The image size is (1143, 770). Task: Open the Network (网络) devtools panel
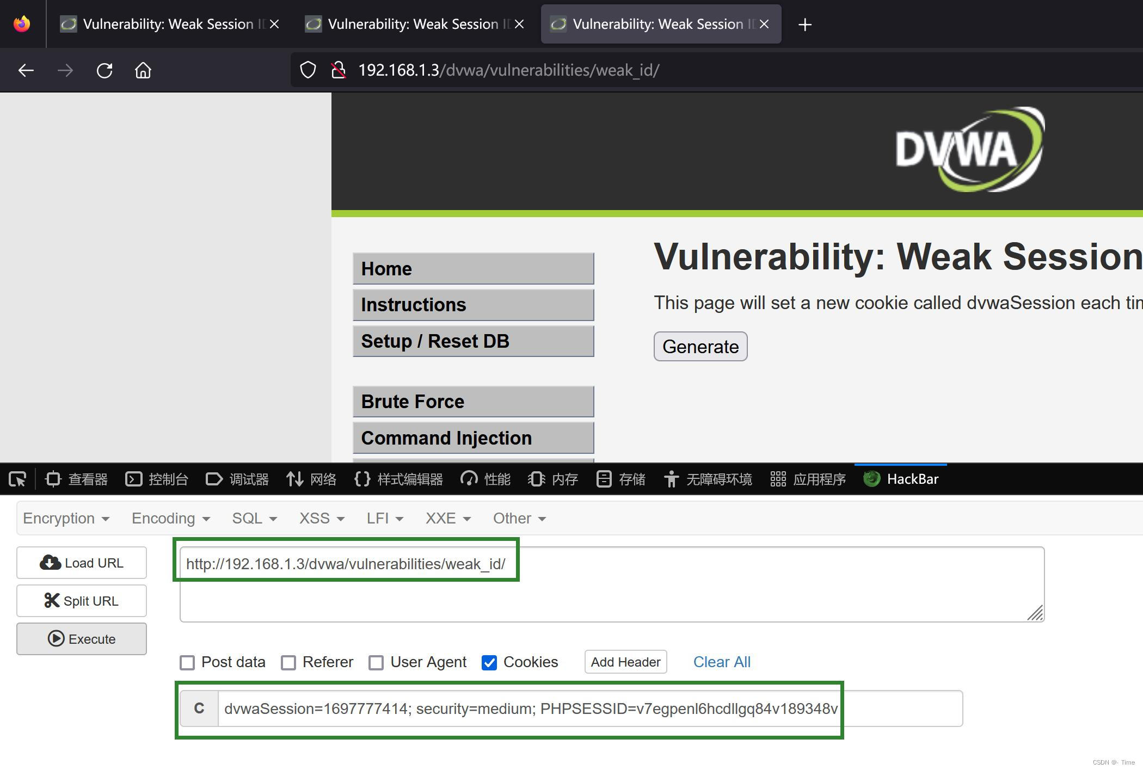point(311,479)
